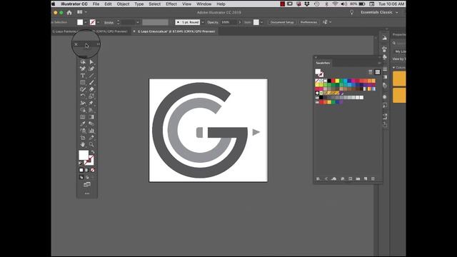This screenshot has height=257, width=457.
Task: Set toolbar None mode button
Action: pos(93,170)
